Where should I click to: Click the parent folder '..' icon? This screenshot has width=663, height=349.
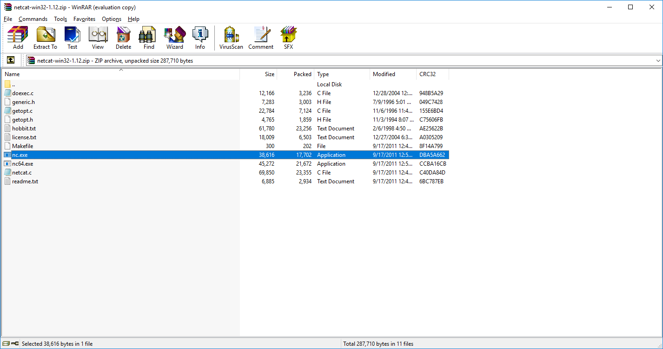(x=7, y=84)
